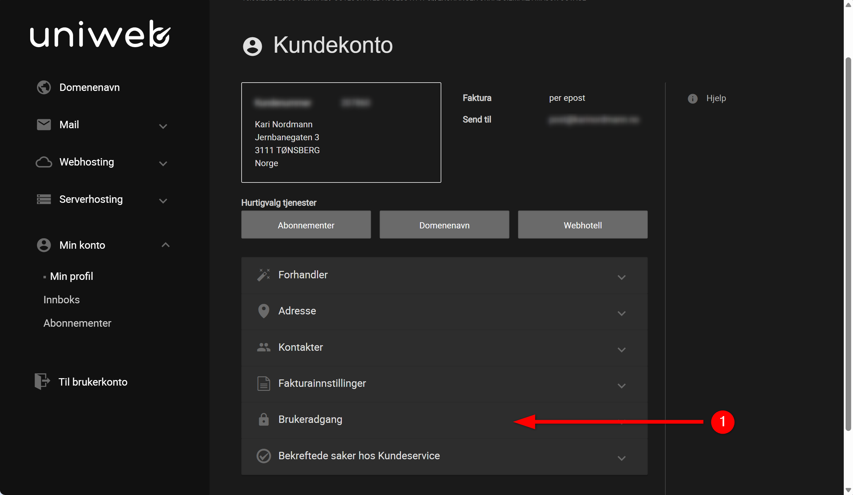Click the Adresse location pin icon
Screen dimensions: 853x495
point(263,311)
